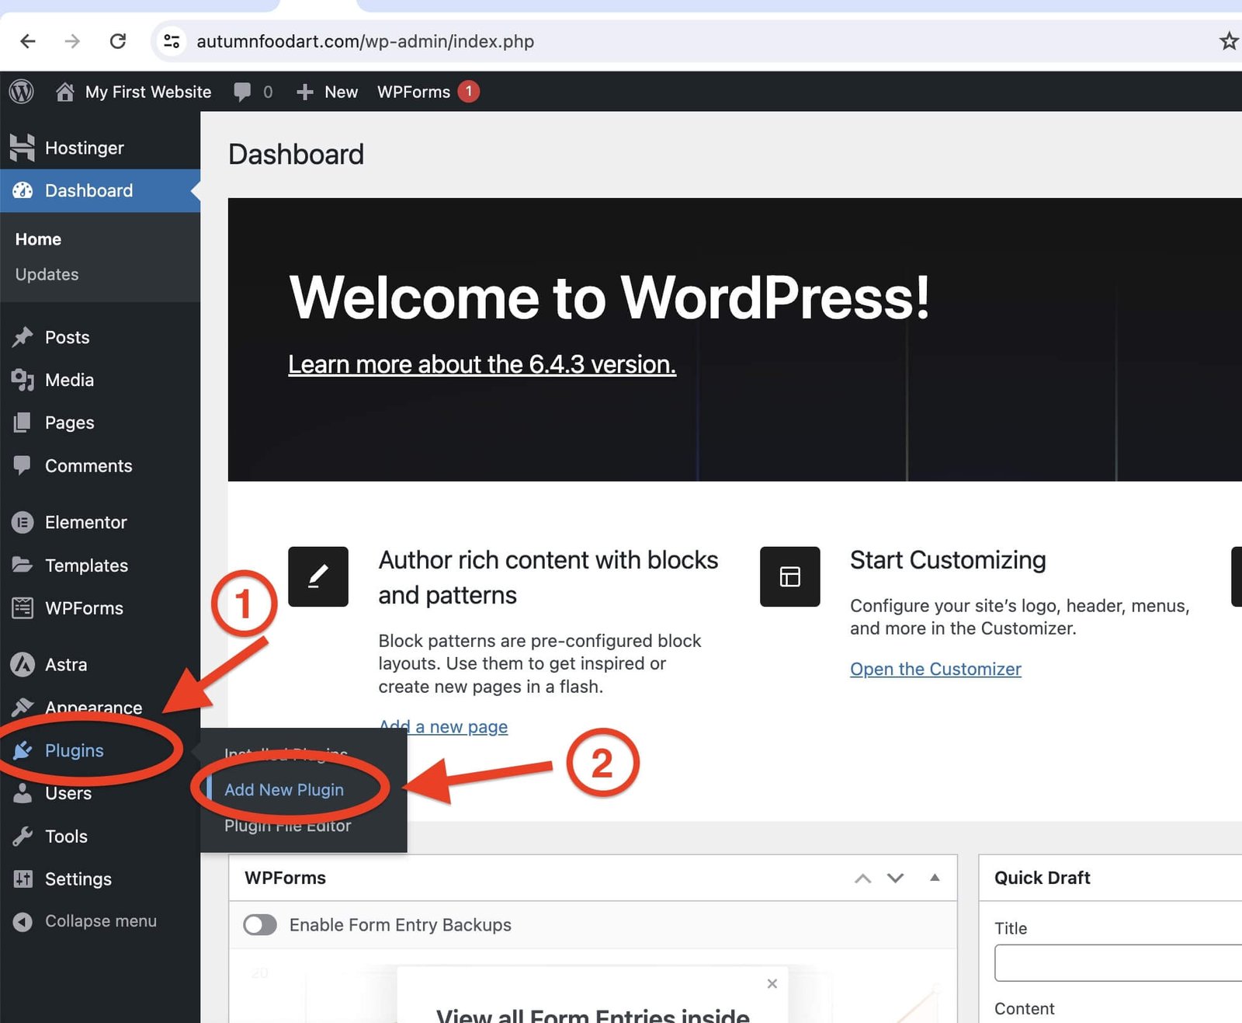Screen dimensions: 1242x1023
Task: Click My First Website site name
Action: pyautogui.click(x=148, y=92)
